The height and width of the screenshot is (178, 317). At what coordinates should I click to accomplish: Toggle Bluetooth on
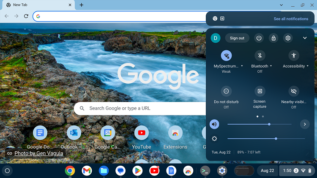tap(260, 55)
